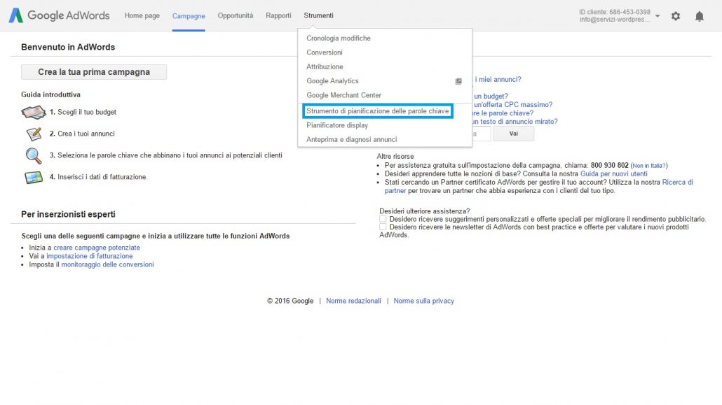This screenshot has width=722, height=405.
Task: Click the Non in Italia? link
Action: click(649, 166)
